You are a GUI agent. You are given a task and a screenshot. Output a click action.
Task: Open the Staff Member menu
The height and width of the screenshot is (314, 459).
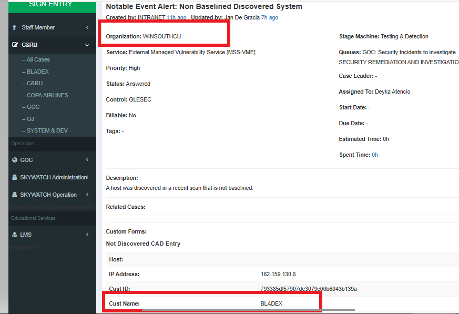38,27
